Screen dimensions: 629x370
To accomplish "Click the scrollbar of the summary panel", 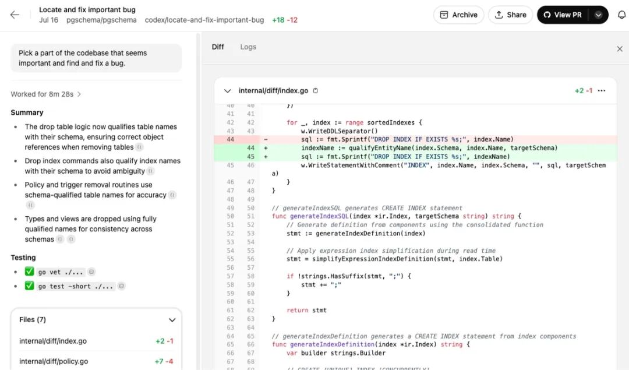I will pos(198,200).
